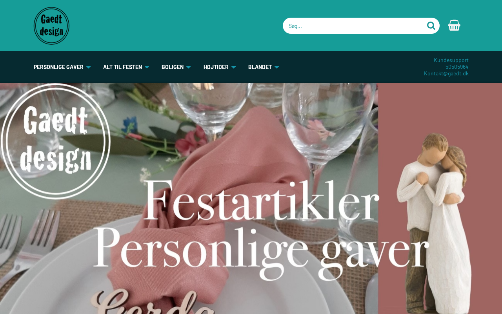Screen dimensions: 502x314
Task: Expand the Blandet dropdown arrow
Action: click(276, 67)
